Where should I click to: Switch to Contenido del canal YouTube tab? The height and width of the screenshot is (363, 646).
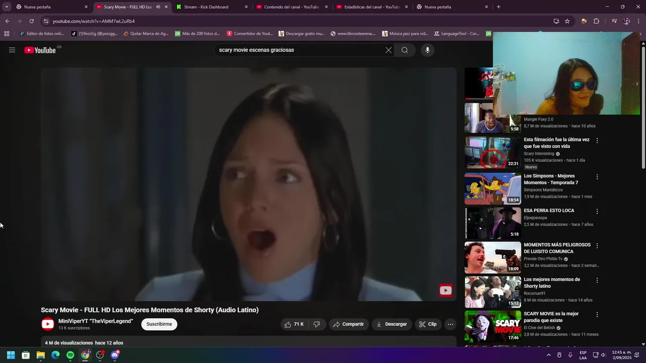point(291,7)
